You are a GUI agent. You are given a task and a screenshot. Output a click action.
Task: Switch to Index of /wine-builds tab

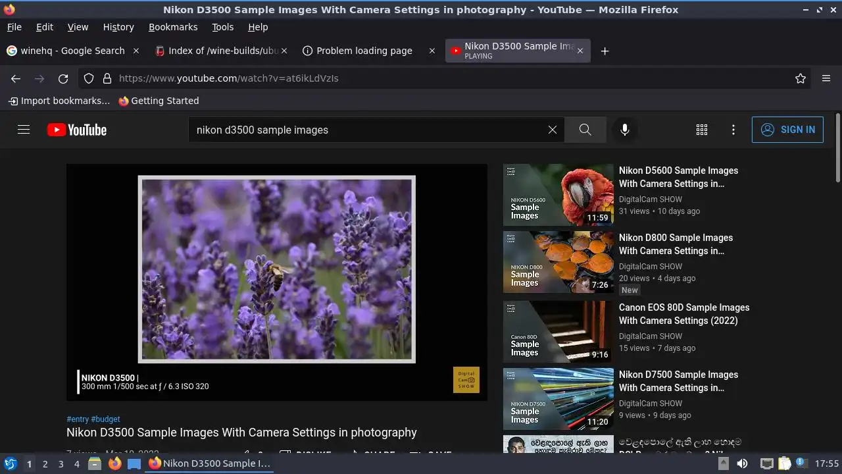coord(222,51)
